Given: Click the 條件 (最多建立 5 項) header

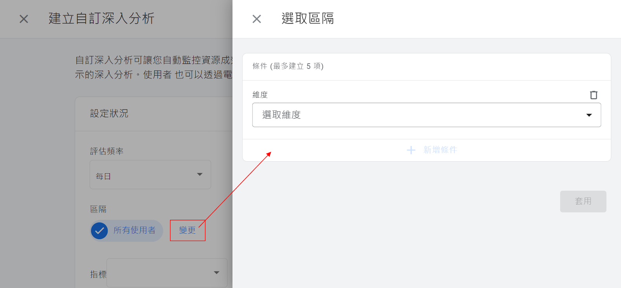Looking at the screenshot, I should tap(288, 66).
